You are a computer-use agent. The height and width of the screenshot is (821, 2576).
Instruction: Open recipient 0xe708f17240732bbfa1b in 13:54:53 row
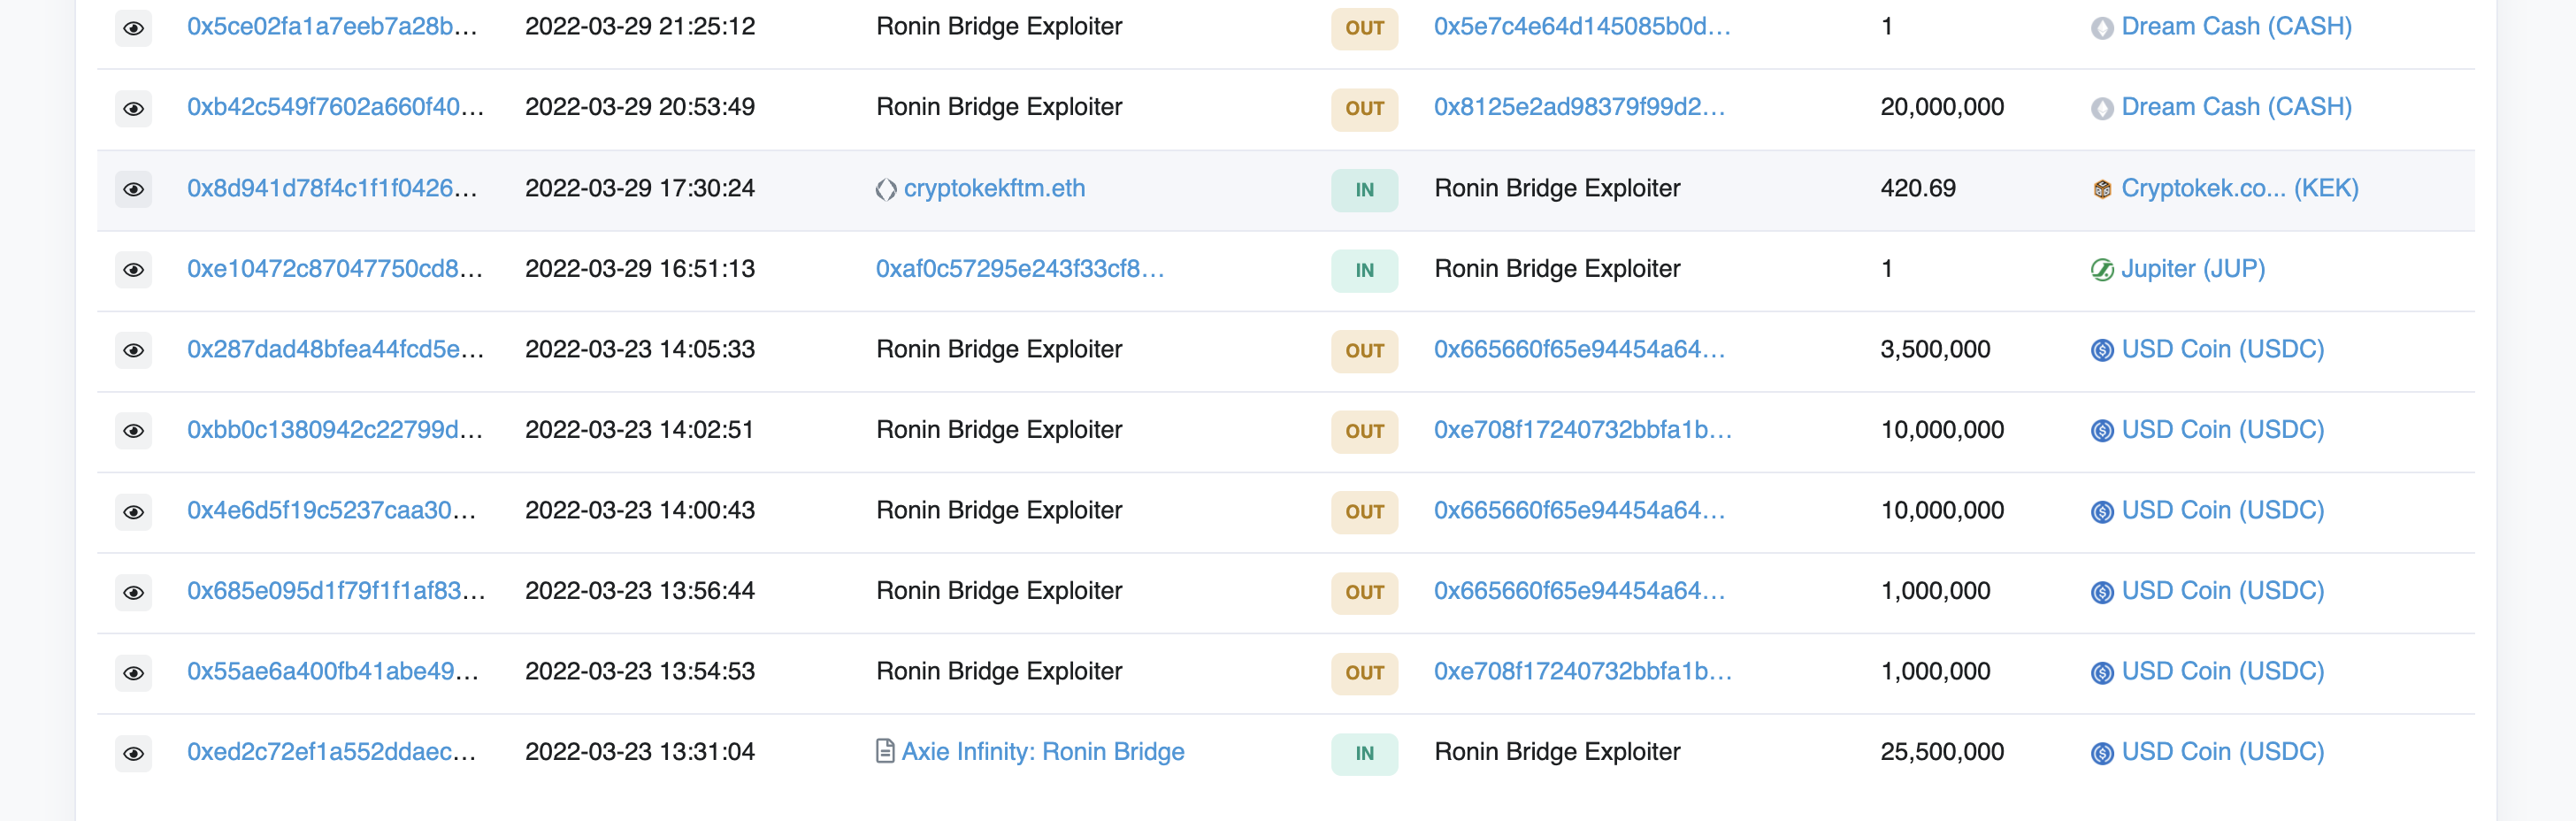point(1583,671)
